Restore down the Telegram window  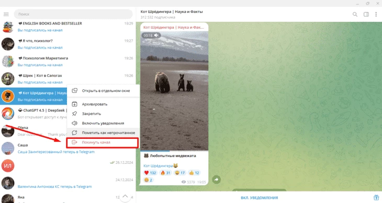(x=368, y=4)
